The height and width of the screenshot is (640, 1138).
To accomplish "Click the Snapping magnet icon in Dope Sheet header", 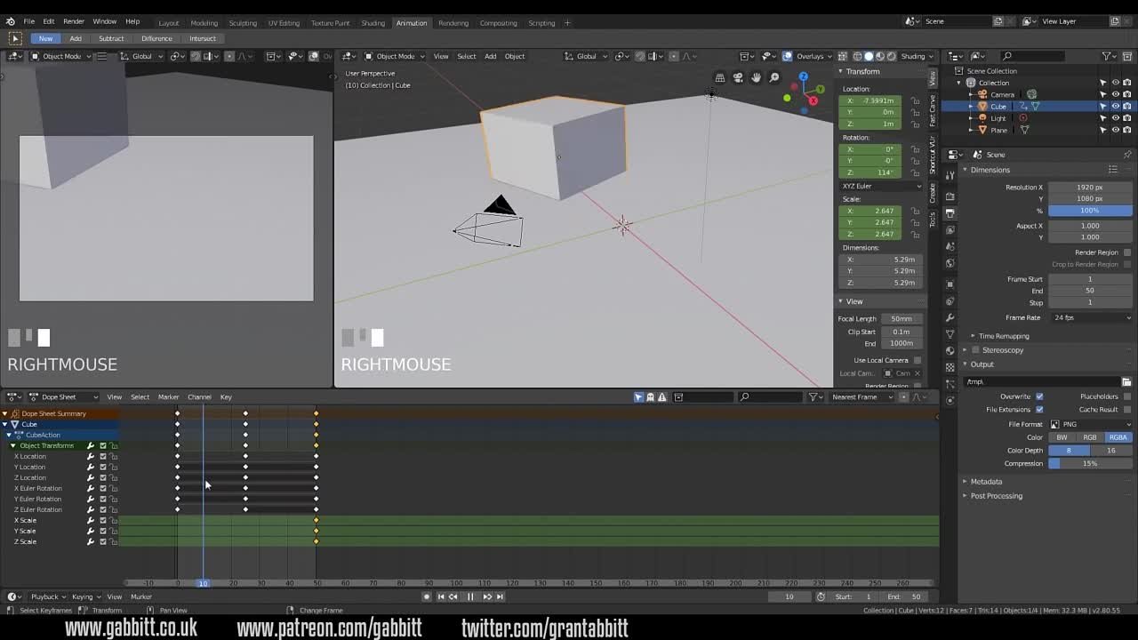I will click(902, 396).
